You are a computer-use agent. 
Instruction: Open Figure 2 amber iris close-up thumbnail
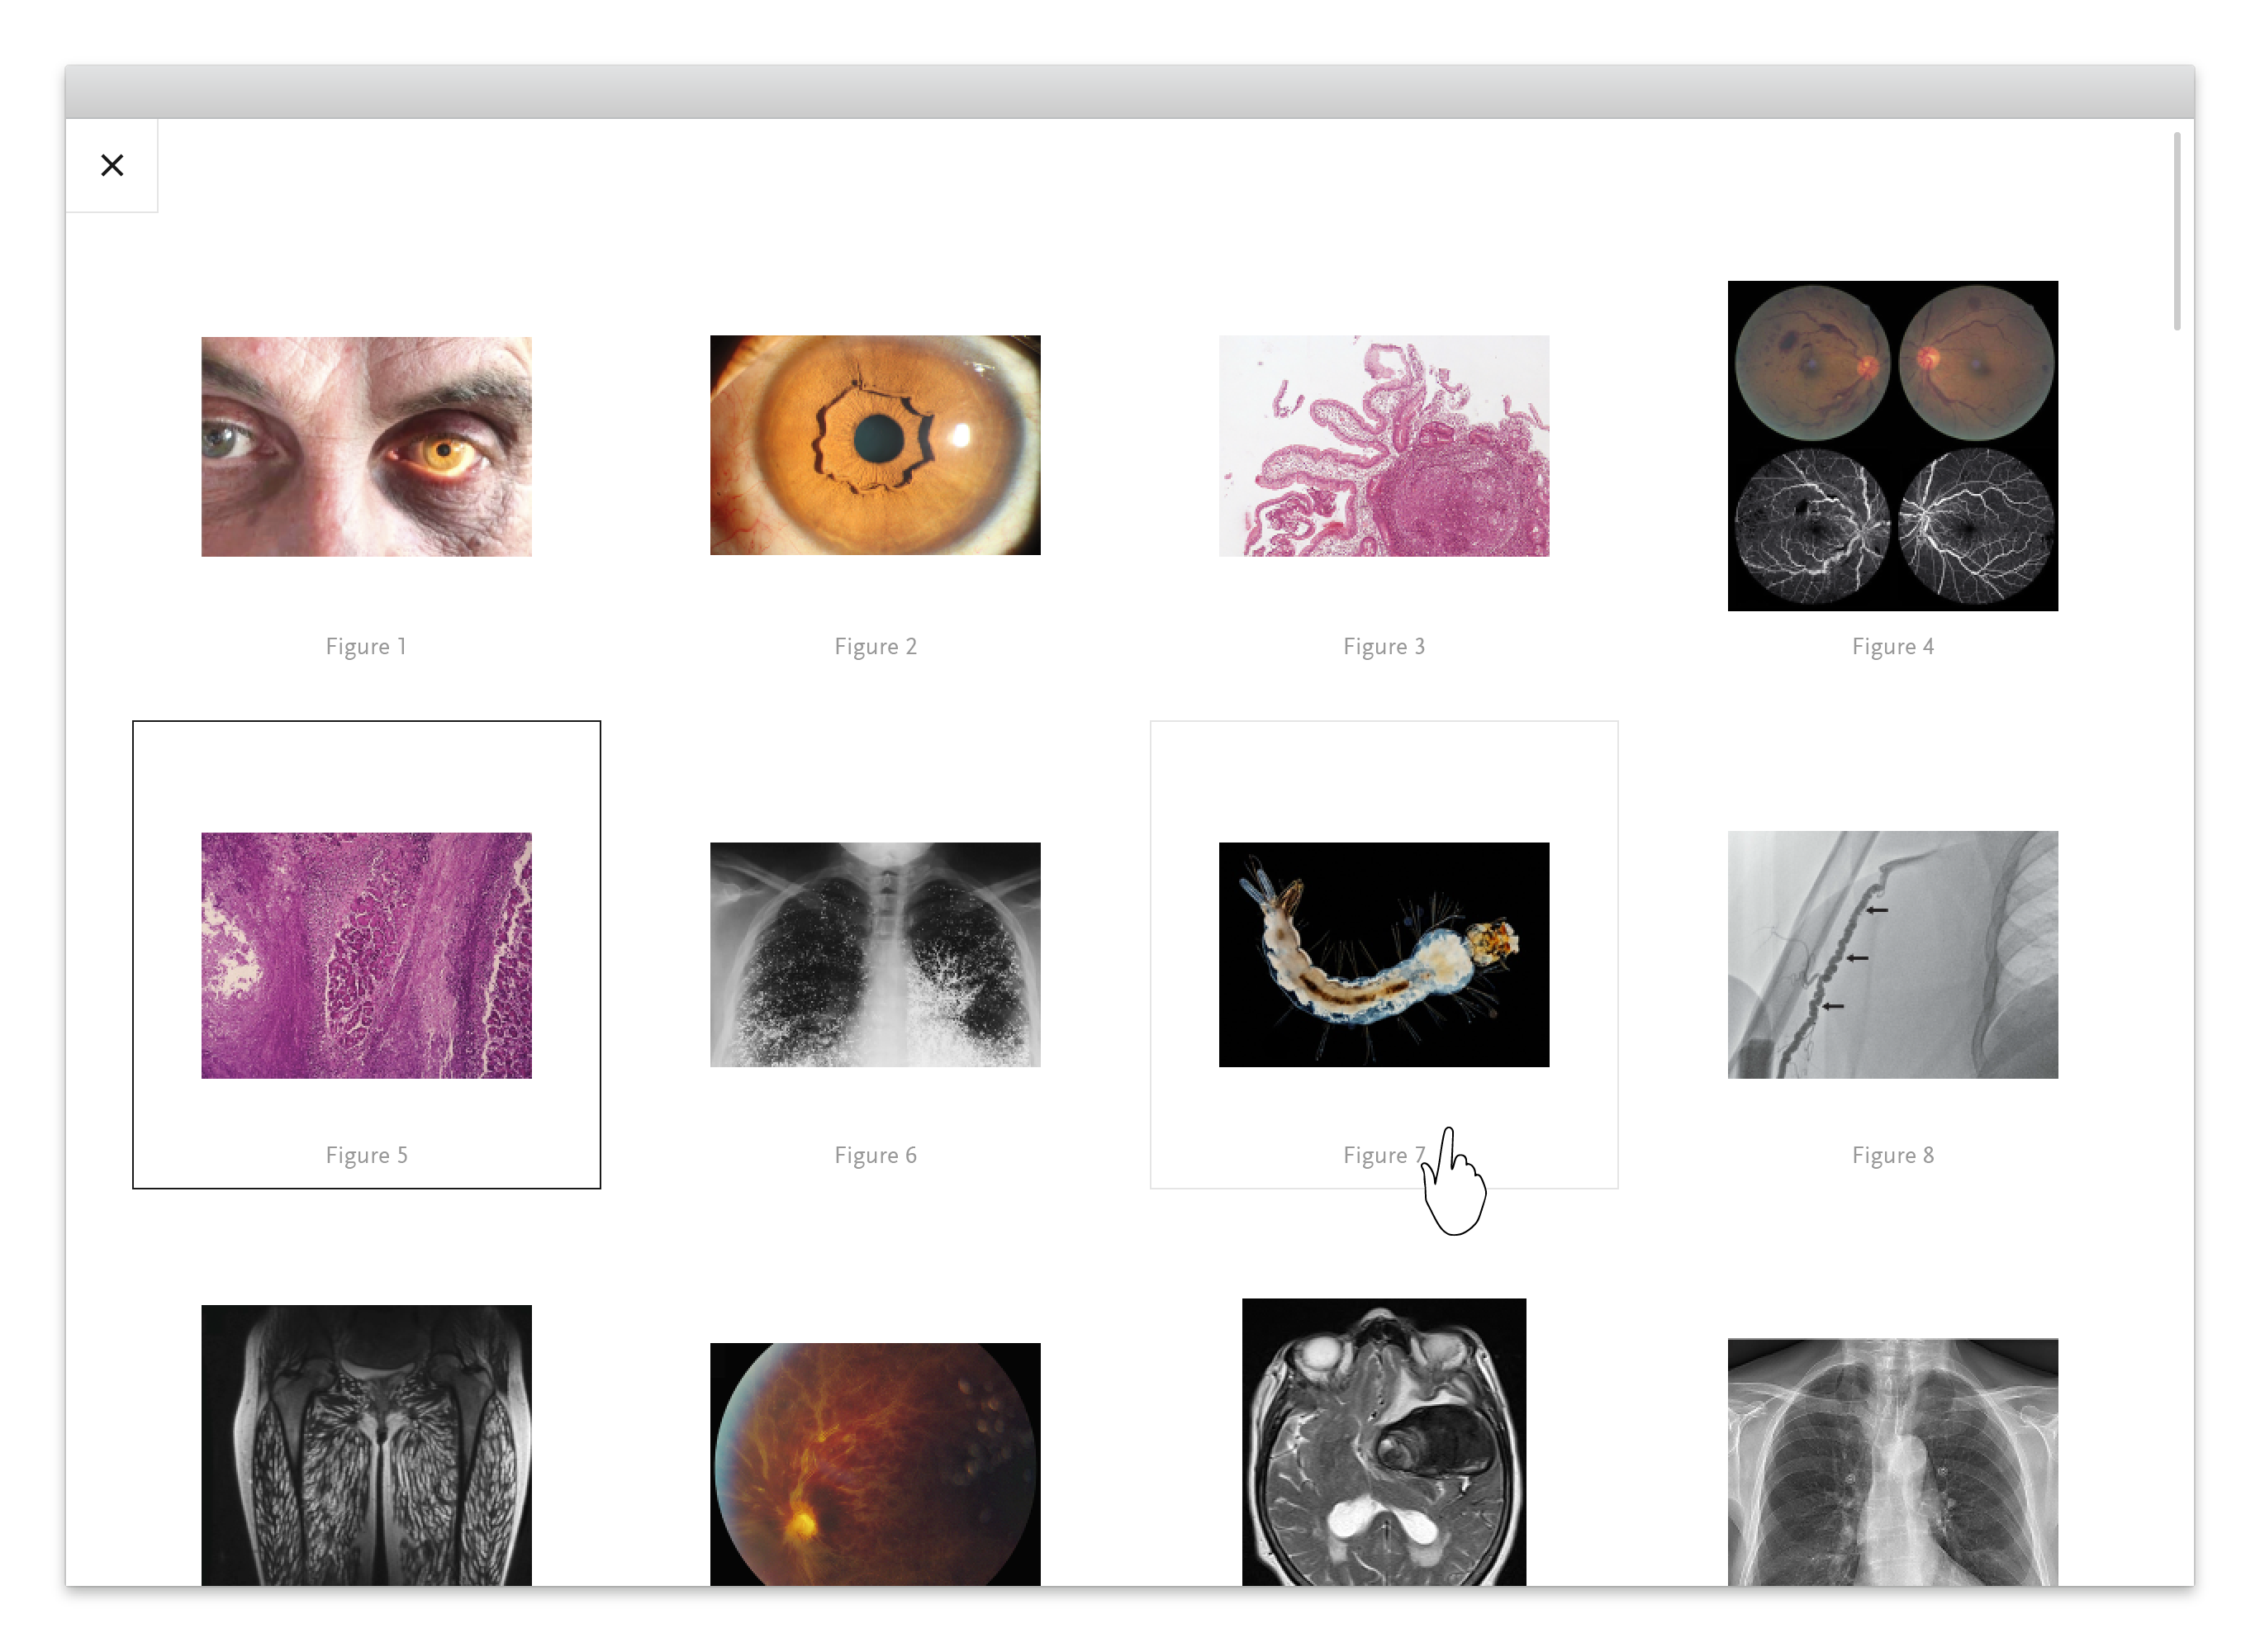(875, 445)
